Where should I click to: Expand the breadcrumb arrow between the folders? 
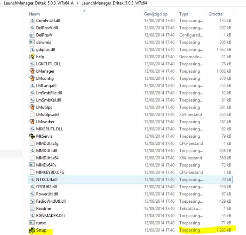coord(78,3)
